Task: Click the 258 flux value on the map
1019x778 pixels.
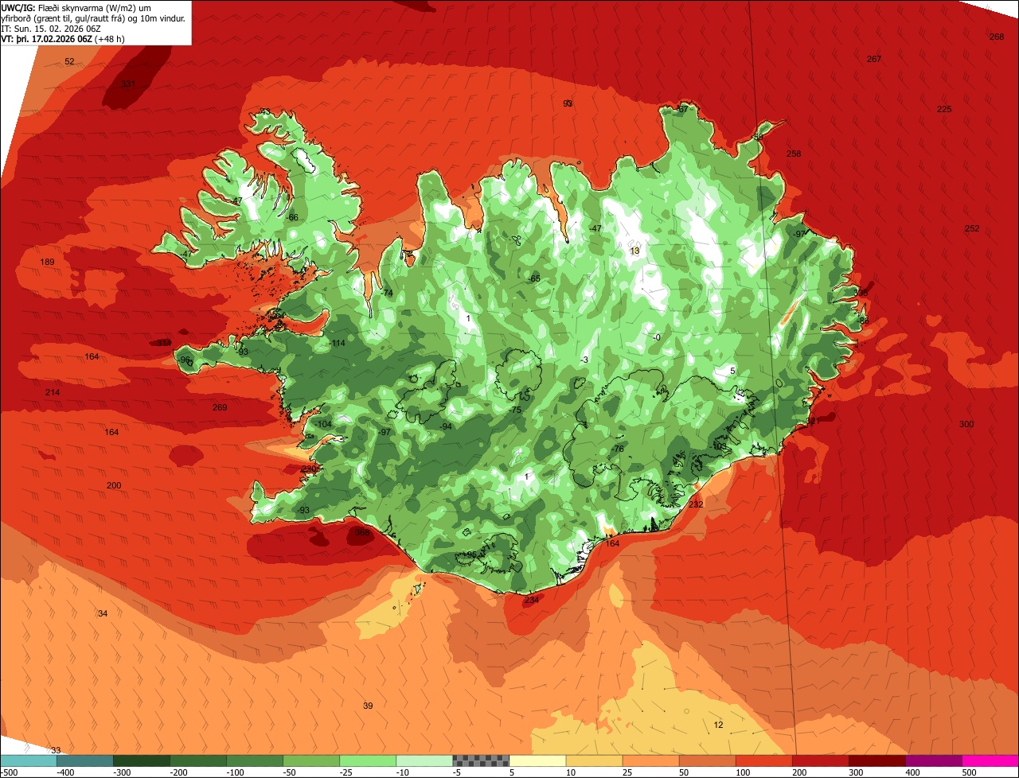Action: 794,154
